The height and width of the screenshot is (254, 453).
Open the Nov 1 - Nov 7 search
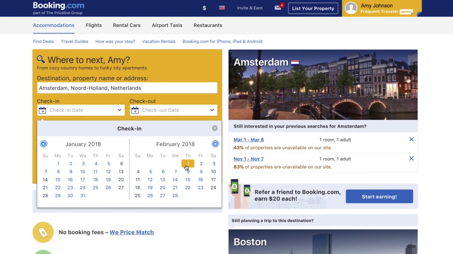(x=248, y=159)
